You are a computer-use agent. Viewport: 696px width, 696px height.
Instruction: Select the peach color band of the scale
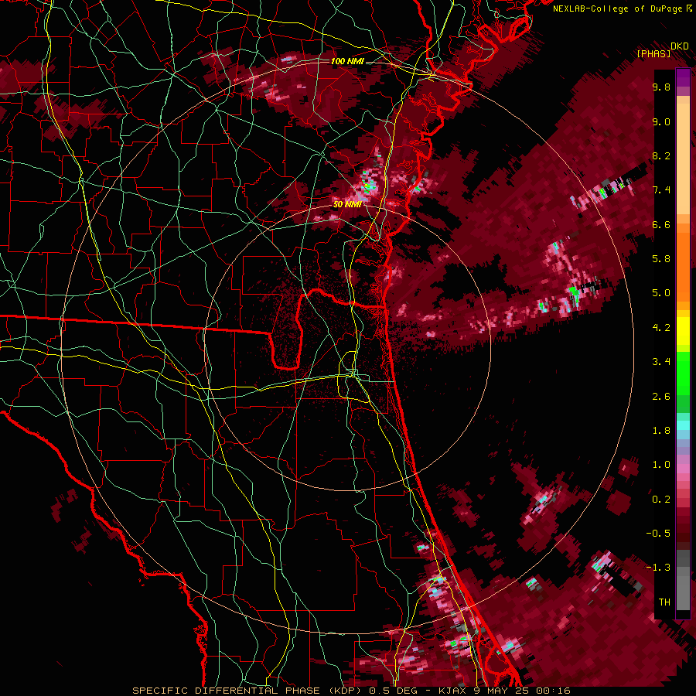(683, 159)
